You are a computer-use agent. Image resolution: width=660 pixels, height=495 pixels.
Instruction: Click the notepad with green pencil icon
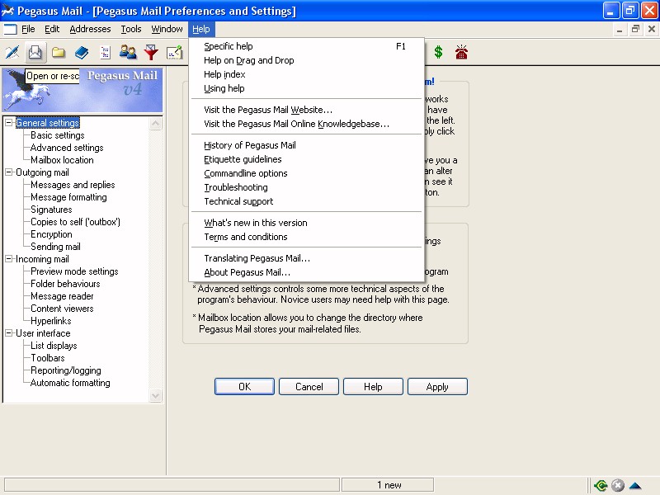pos(174,53)
